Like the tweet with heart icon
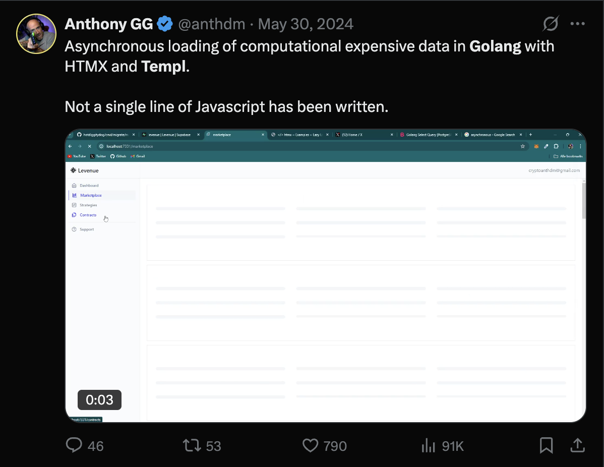604x467 pixels. (x=310, y=445)
